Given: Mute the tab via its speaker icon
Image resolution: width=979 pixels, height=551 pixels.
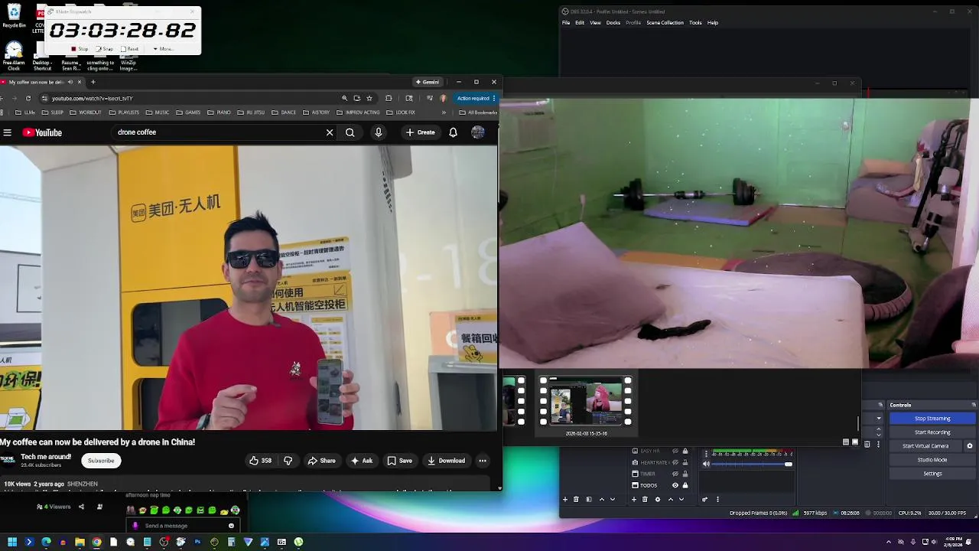Looking at the screenshot, I should (x=70, y=82).
